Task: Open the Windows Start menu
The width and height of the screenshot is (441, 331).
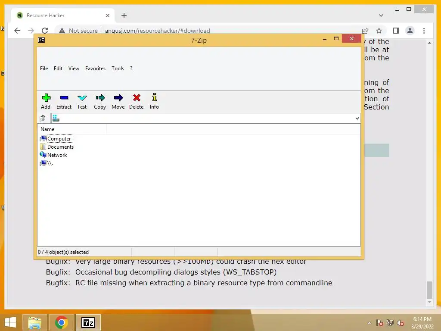Action: [x=10, y=322]
